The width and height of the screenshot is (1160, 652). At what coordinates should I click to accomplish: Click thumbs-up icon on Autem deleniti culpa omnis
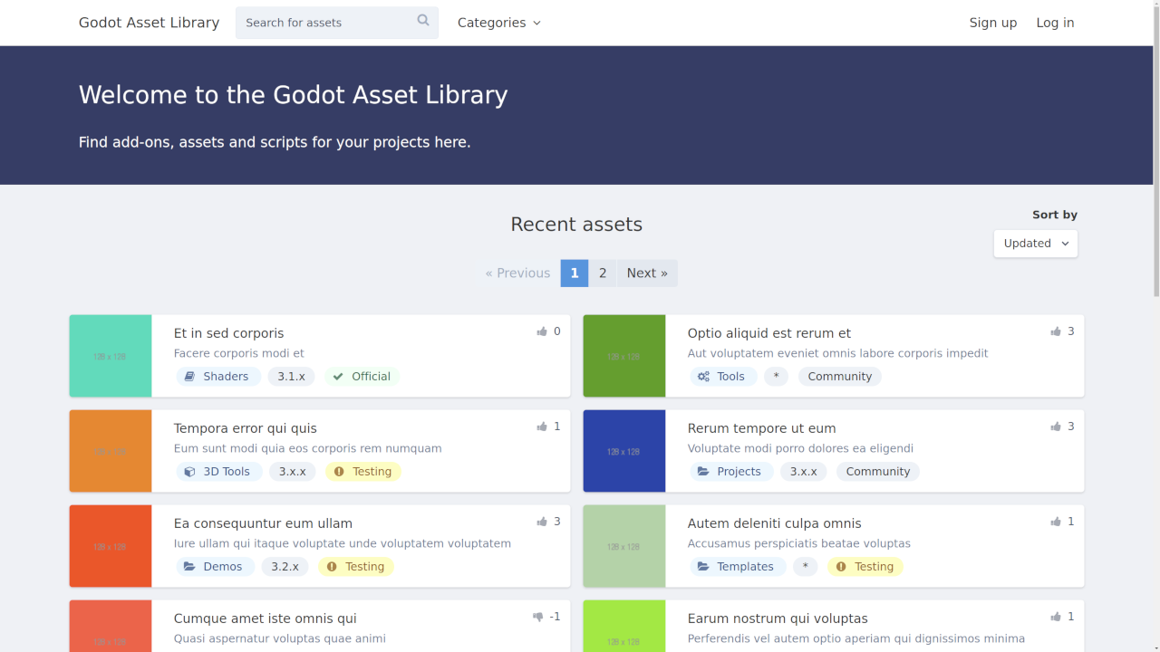1056,522
